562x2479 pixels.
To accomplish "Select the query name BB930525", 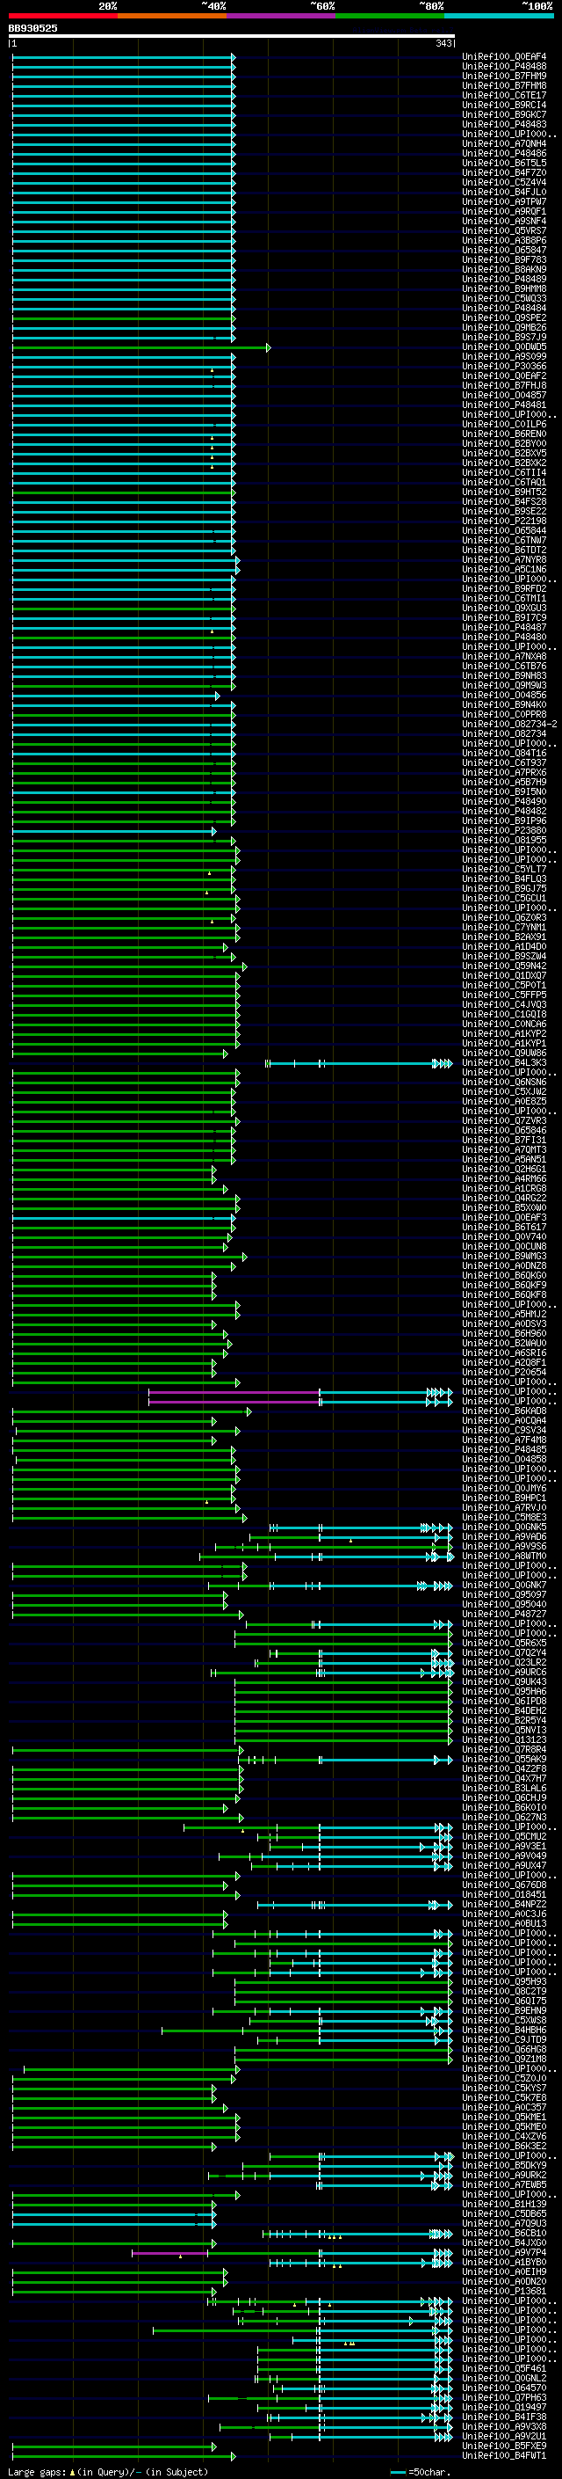I will pos(32,28).
